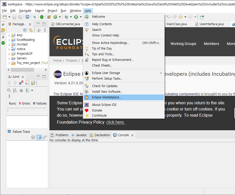Viewport: 235px width, 195px height.
Task: Expand Eclipse User Storage submenu
Action: click(124, 73)
